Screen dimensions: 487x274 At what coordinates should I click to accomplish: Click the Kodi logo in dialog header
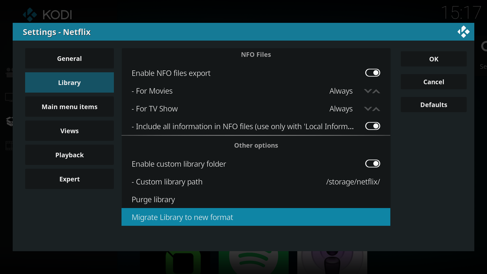pos(463,32)
